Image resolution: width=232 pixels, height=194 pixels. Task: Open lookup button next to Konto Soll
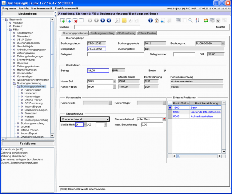pyautogui.click(x=114, y=81)
